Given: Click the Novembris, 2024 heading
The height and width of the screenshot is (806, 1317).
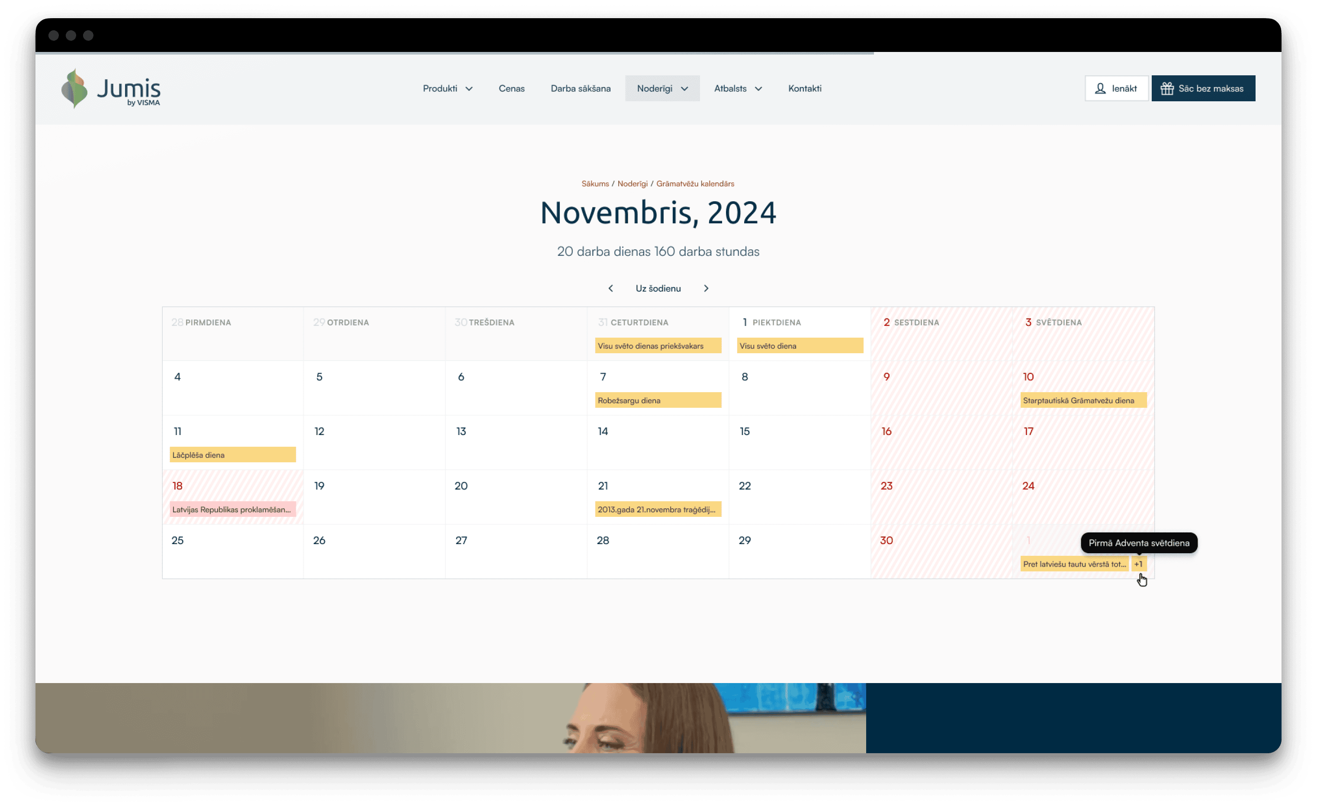Looking at the screenshot, I should point(658,213).
